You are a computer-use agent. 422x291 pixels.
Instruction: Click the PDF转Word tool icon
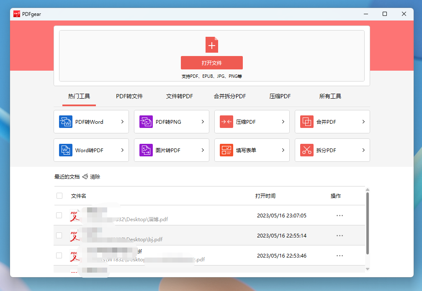[x=66, y=122]
